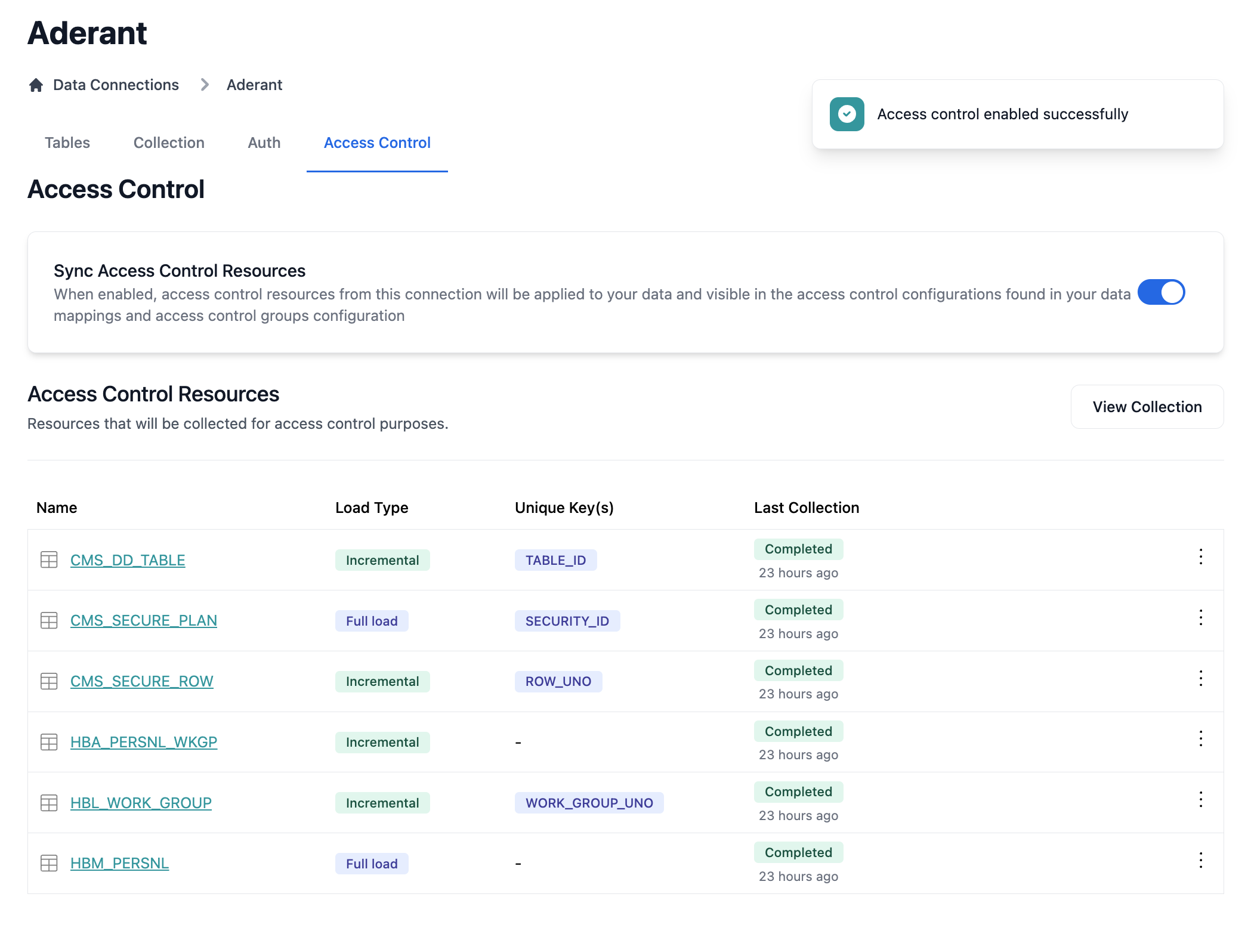
Task: Open the three-dot menu for CMS_SECURE_ROW row
Action: pyautogui.click(x=1200, y=679)
